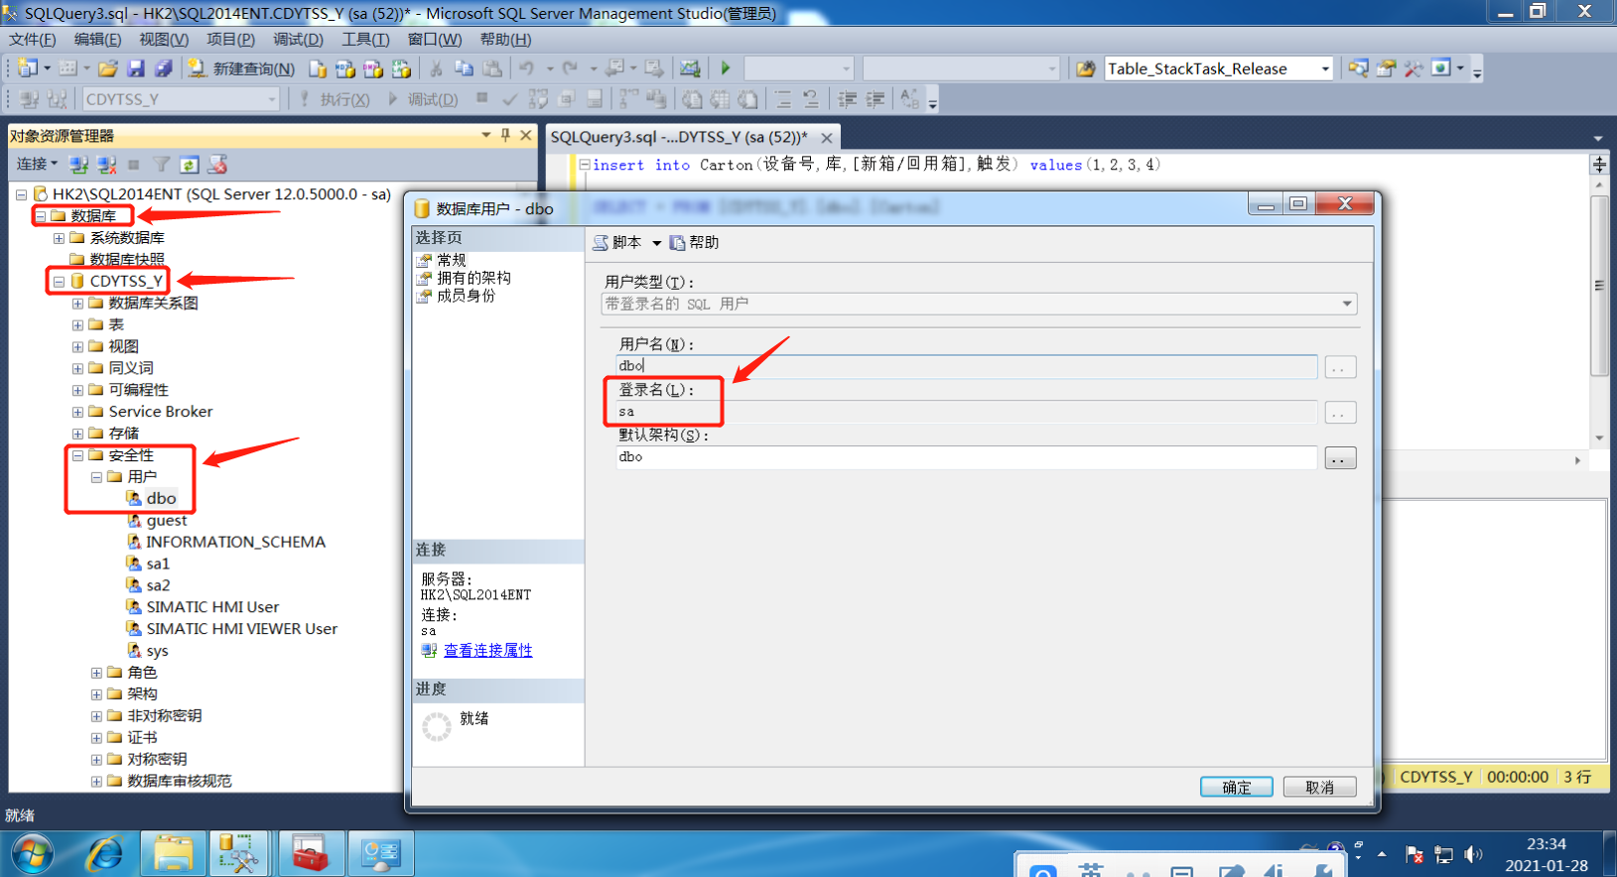
Task: Open the CDYTSS_Y database dropdown
Action: coord(182,99)
